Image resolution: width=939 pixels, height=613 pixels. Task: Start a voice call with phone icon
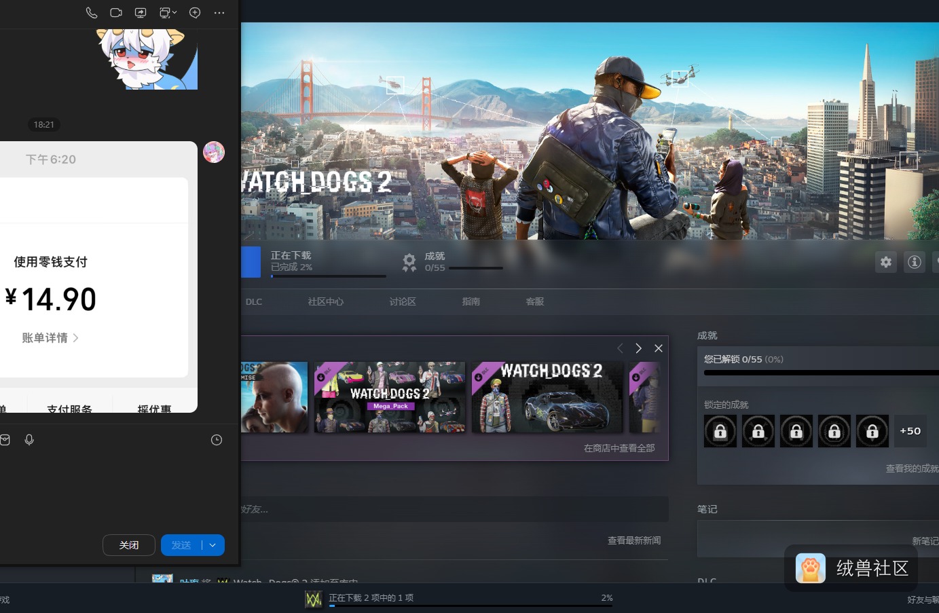coord(92,13)
